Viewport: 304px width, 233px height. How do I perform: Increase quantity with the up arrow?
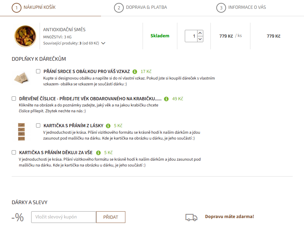(200, 33)
